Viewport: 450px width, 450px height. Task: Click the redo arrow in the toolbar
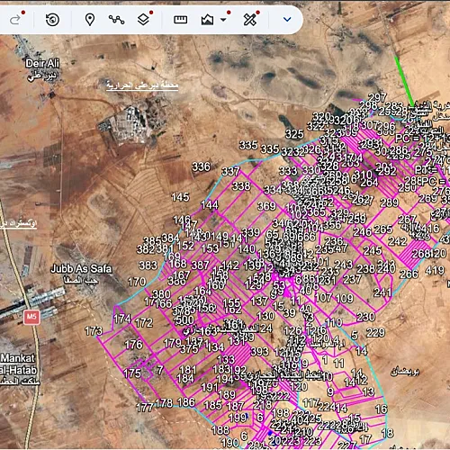(15, 20)
